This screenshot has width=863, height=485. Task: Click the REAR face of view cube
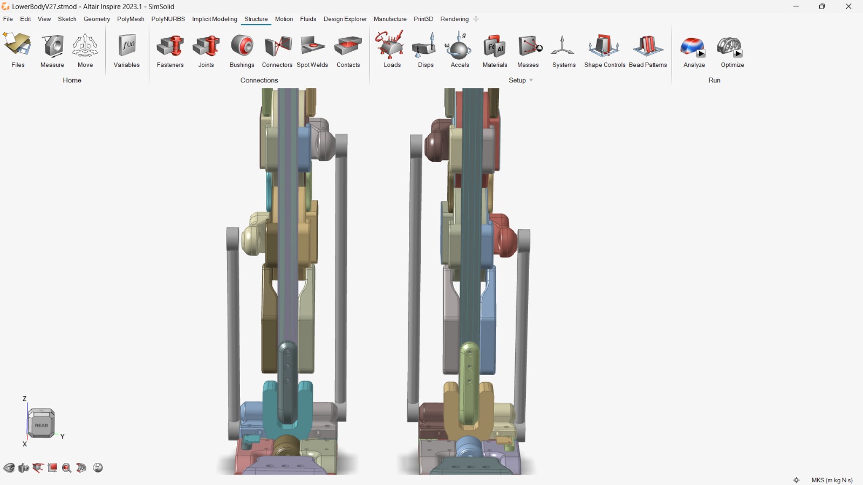[x=42, y=425]
